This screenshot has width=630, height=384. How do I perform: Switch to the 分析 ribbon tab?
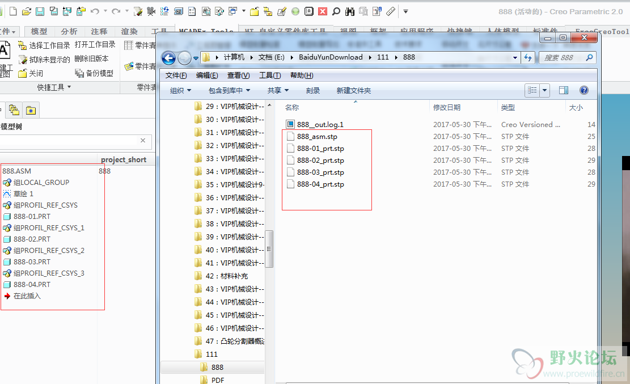coord(69,31)
